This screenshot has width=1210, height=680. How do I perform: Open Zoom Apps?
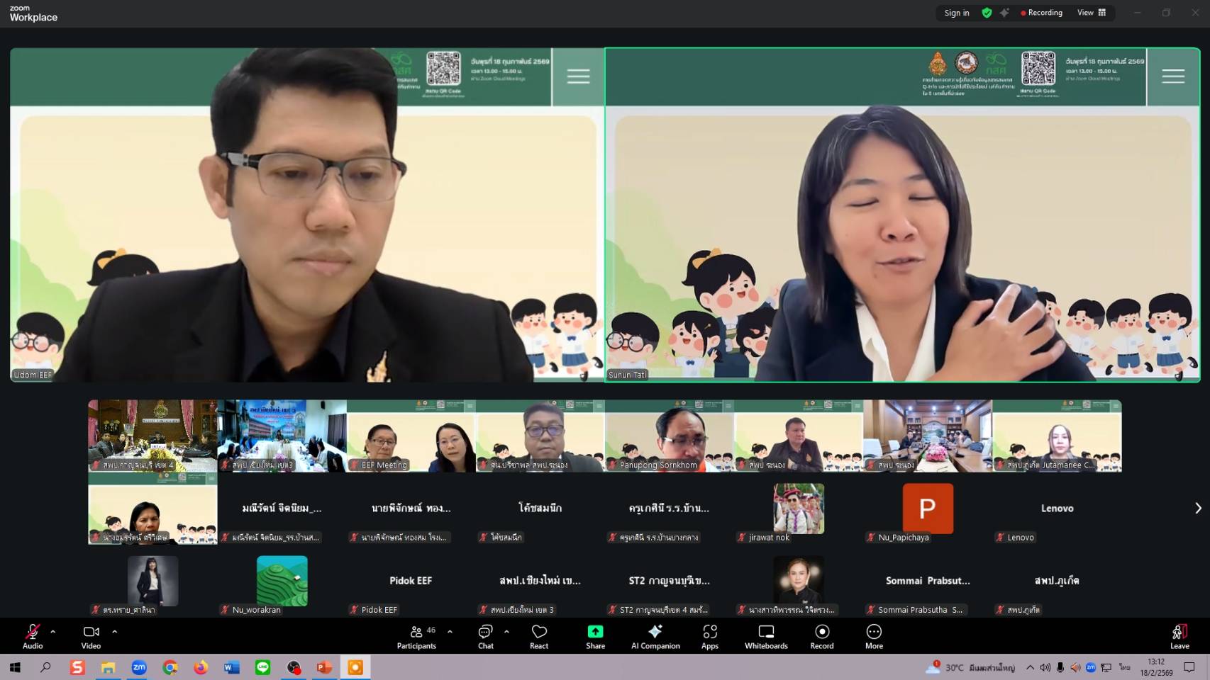click(709, 636)
